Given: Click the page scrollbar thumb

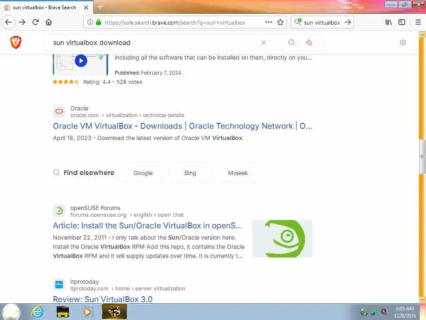Looking at the screenshot, I should [x=422, y=157].
